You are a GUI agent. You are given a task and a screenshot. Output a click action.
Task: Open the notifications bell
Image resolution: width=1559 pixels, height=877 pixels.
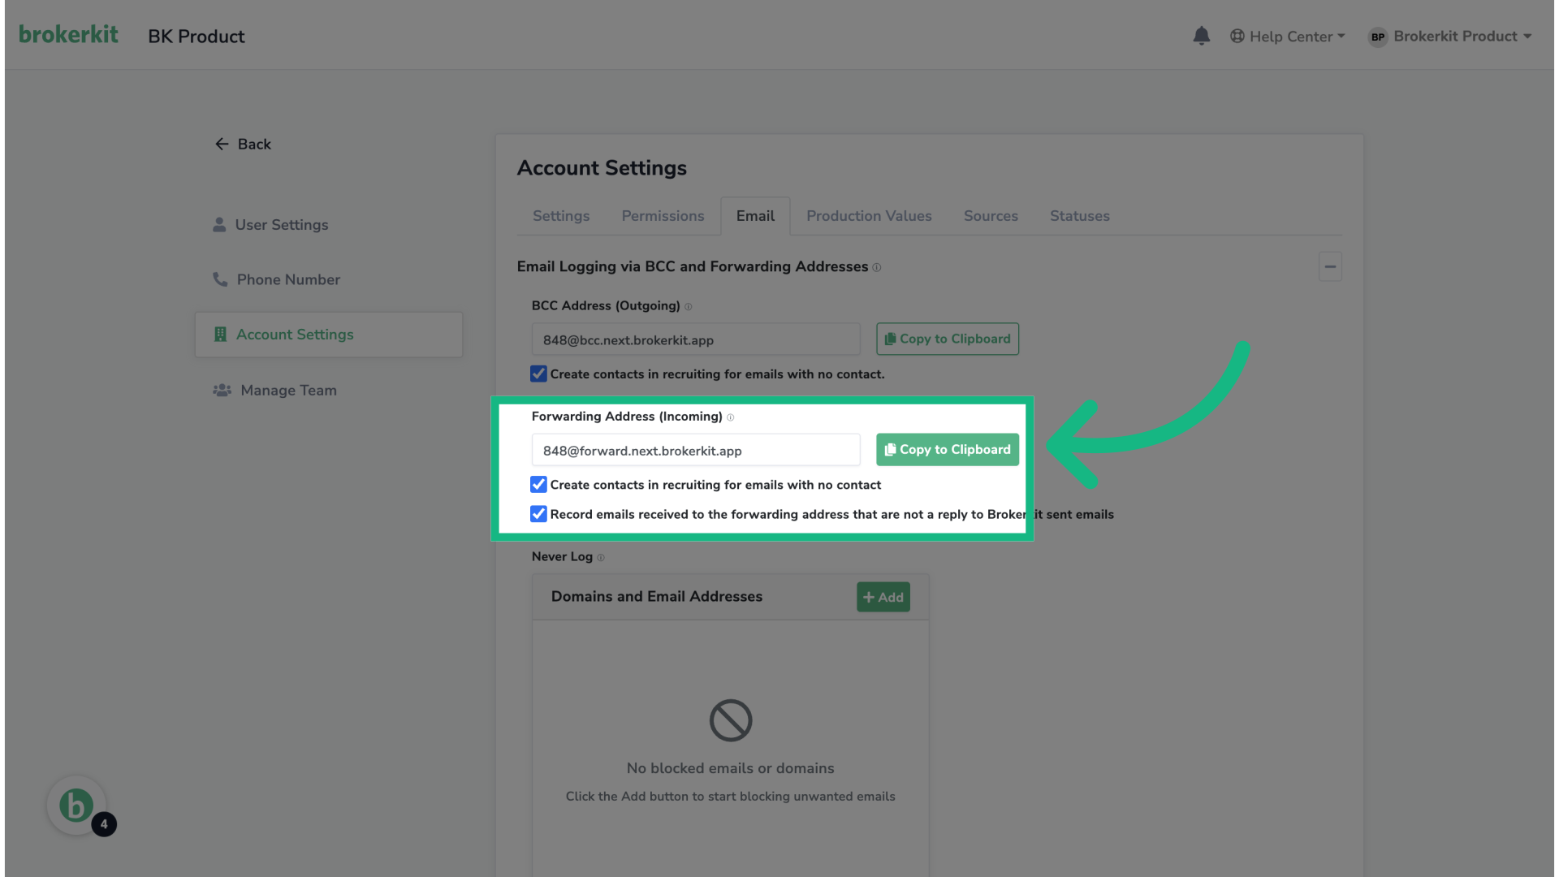pyautogui.click(x=1201, y=36)
